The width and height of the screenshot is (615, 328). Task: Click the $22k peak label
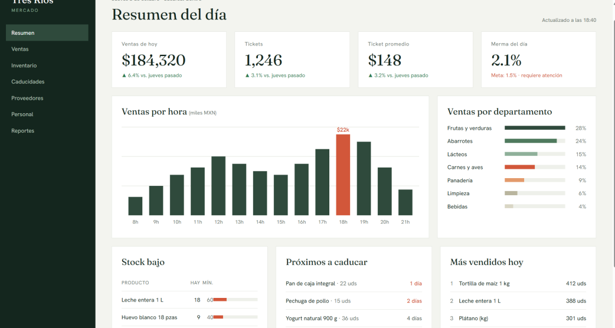[x=343, y=130]
